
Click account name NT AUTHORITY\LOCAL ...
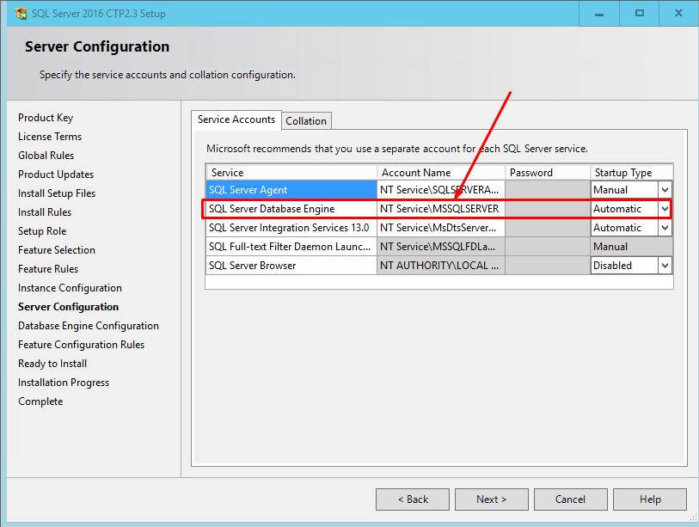coord(441,266)
